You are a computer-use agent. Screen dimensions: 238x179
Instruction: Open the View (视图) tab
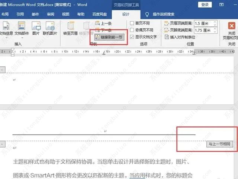pos(65,14)
